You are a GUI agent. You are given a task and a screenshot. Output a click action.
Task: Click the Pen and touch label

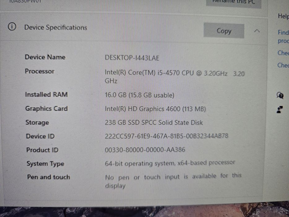(48, 177)
